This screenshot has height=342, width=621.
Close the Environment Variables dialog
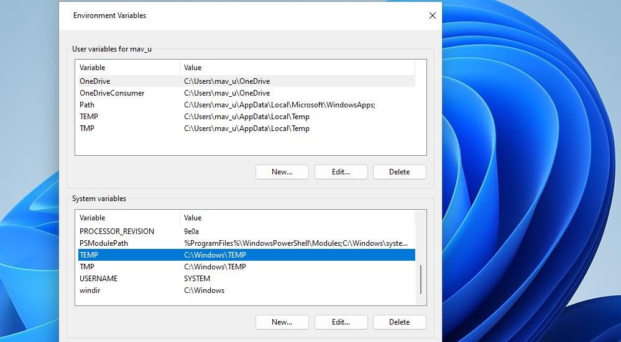(432, 16)
